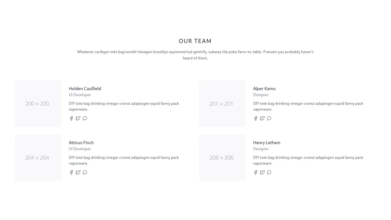Click Holden Caulfield's Facebook icon
The height and width of the screenshot is (220, 391).
[x=71, y=118]
